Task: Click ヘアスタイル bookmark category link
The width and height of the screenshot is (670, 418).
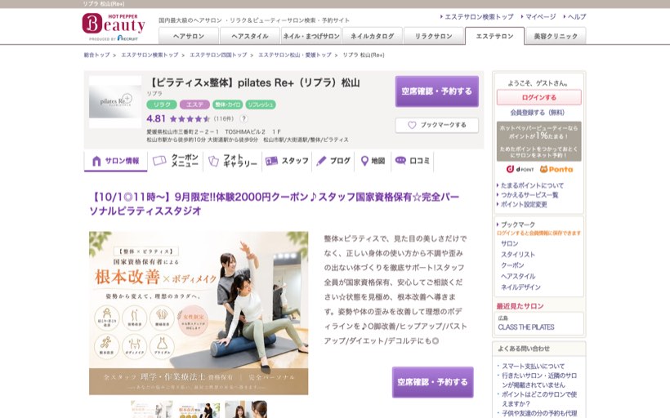Action: click(x=518, y=276)
